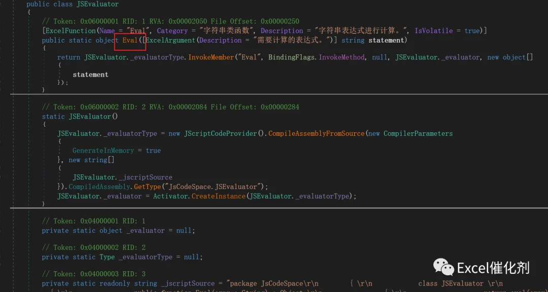Screen dimensions: 548x292
Task: Click the ExcelFunction attribute name
Action: coord(71,31)
